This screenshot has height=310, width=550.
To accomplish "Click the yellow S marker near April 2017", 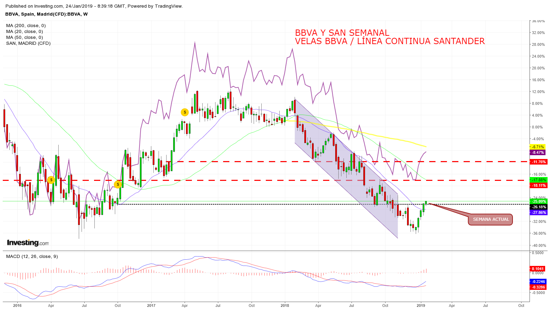I will [185, 112].
